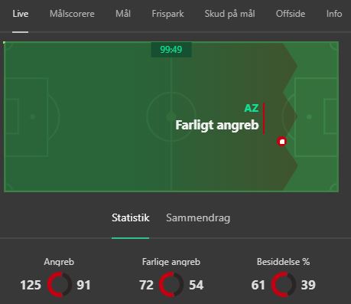This screenshot has height=304, width=351.
Task: Click the center circle of the pitch
Action: 171,116
